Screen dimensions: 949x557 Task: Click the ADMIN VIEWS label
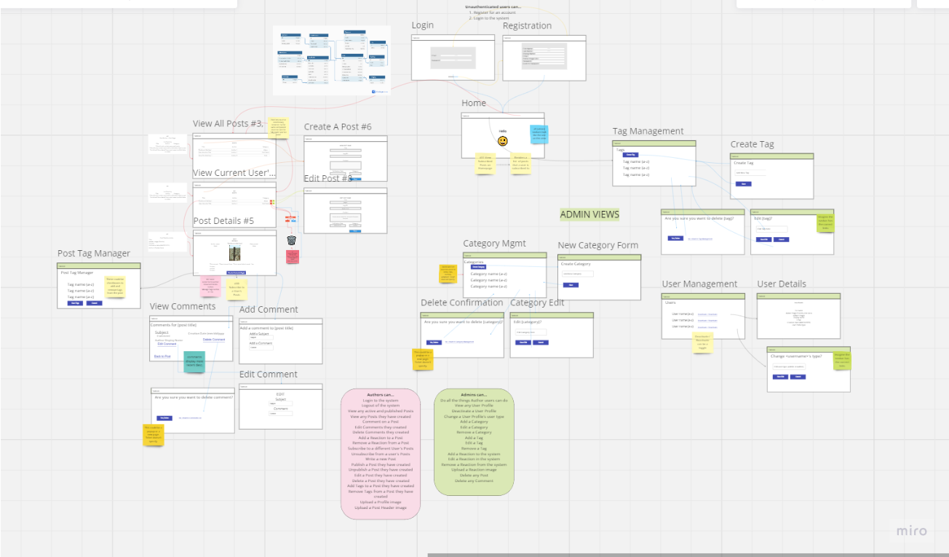pyautogui.click(x=589, y=215)
